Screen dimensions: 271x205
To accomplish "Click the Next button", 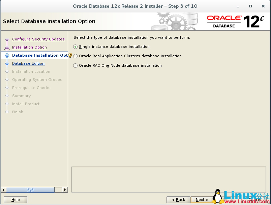I will tap(202, 200).
